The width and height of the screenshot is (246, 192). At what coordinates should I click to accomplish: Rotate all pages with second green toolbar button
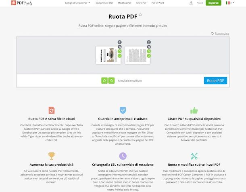pos(112,80)
